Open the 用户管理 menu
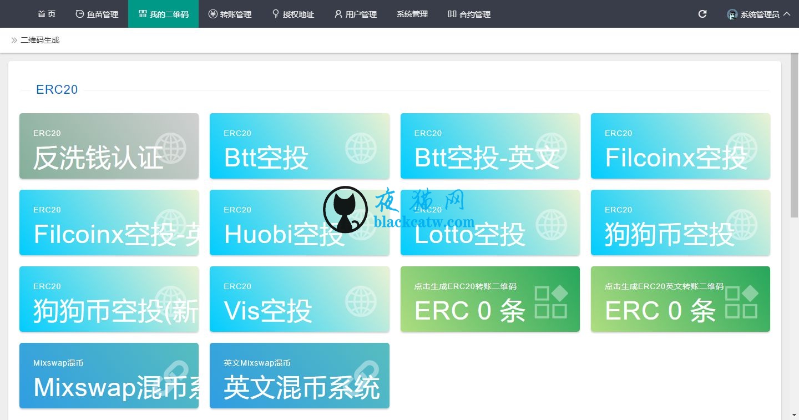This screenshot has height=420, width=799. pyautogui.click(x=356, y=14)
